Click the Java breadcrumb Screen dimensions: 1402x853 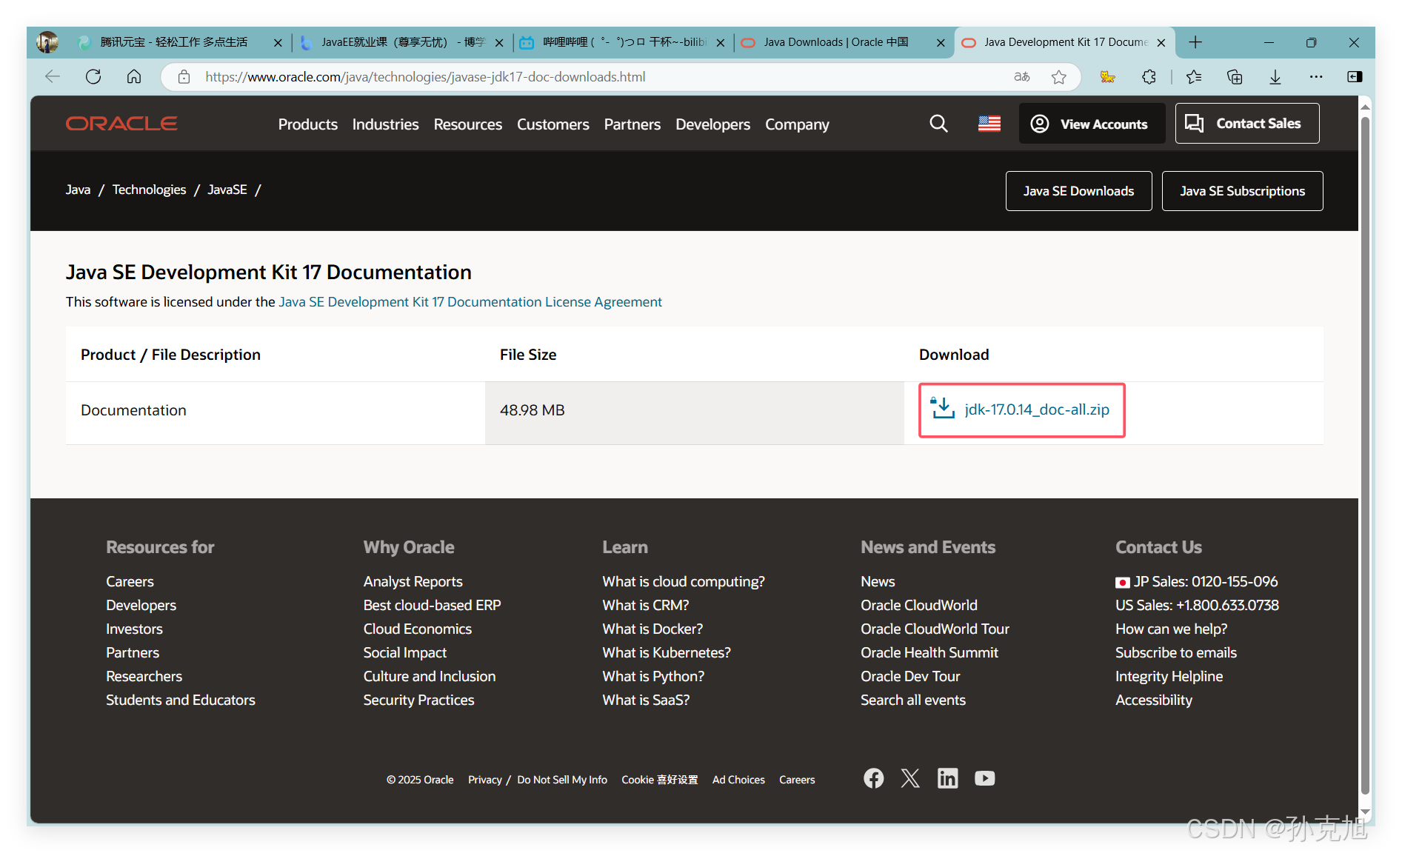pos(78,190)
